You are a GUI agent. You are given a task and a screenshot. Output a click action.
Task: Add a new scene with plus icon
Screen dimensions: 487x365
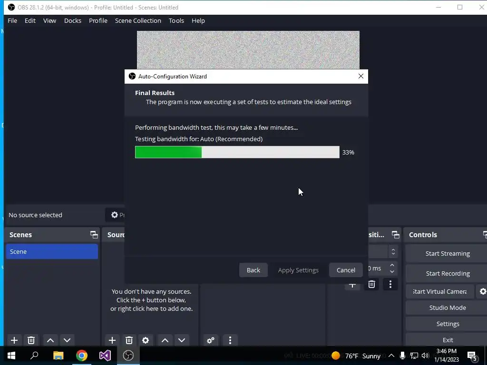tap(14, 340)
